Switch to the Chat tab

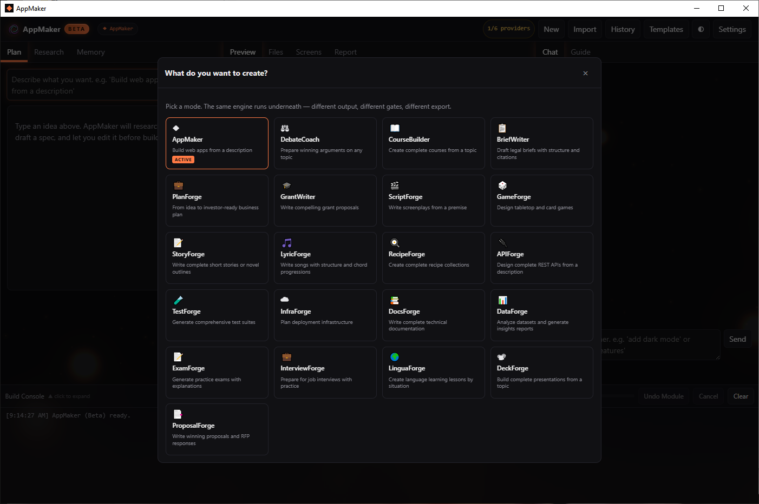(x=550, y=52)
